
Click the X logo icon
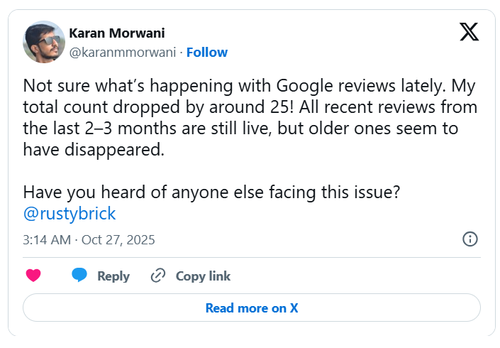click(469, 32)
